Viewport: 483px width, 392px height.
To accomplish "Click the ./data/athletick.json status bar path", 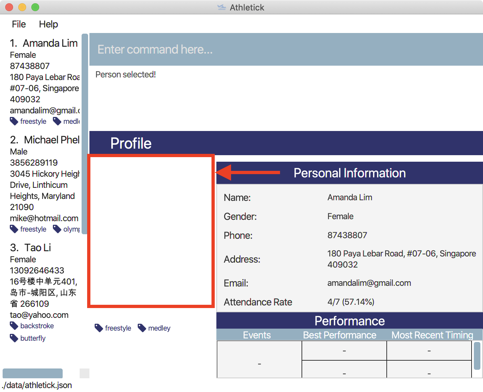I will [x=37, y=385].
